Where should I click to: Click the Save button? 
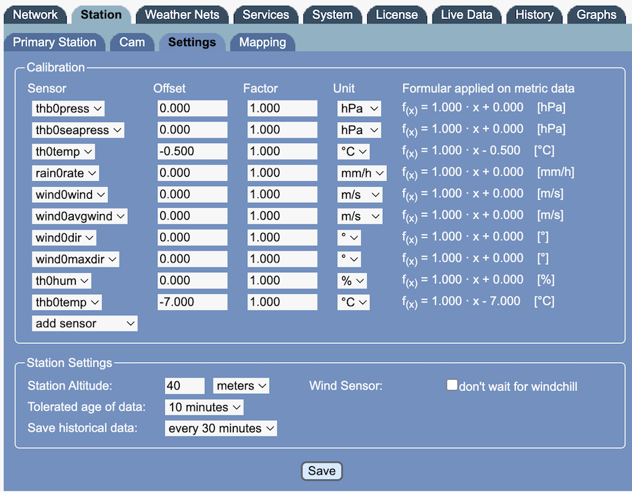pos(322,471)
